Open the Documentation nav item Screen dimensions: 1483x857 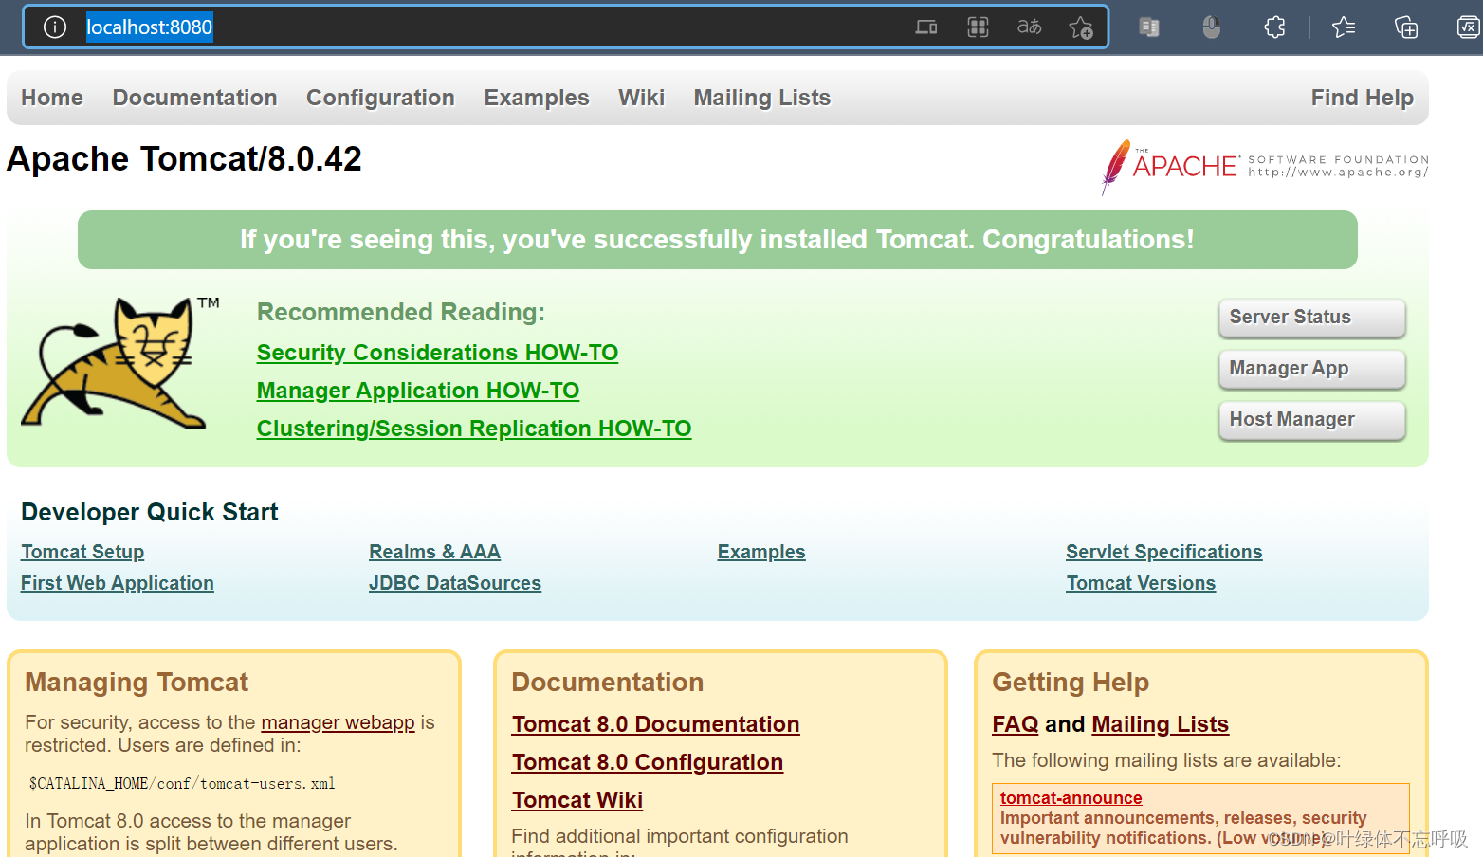tap(194, 98)
